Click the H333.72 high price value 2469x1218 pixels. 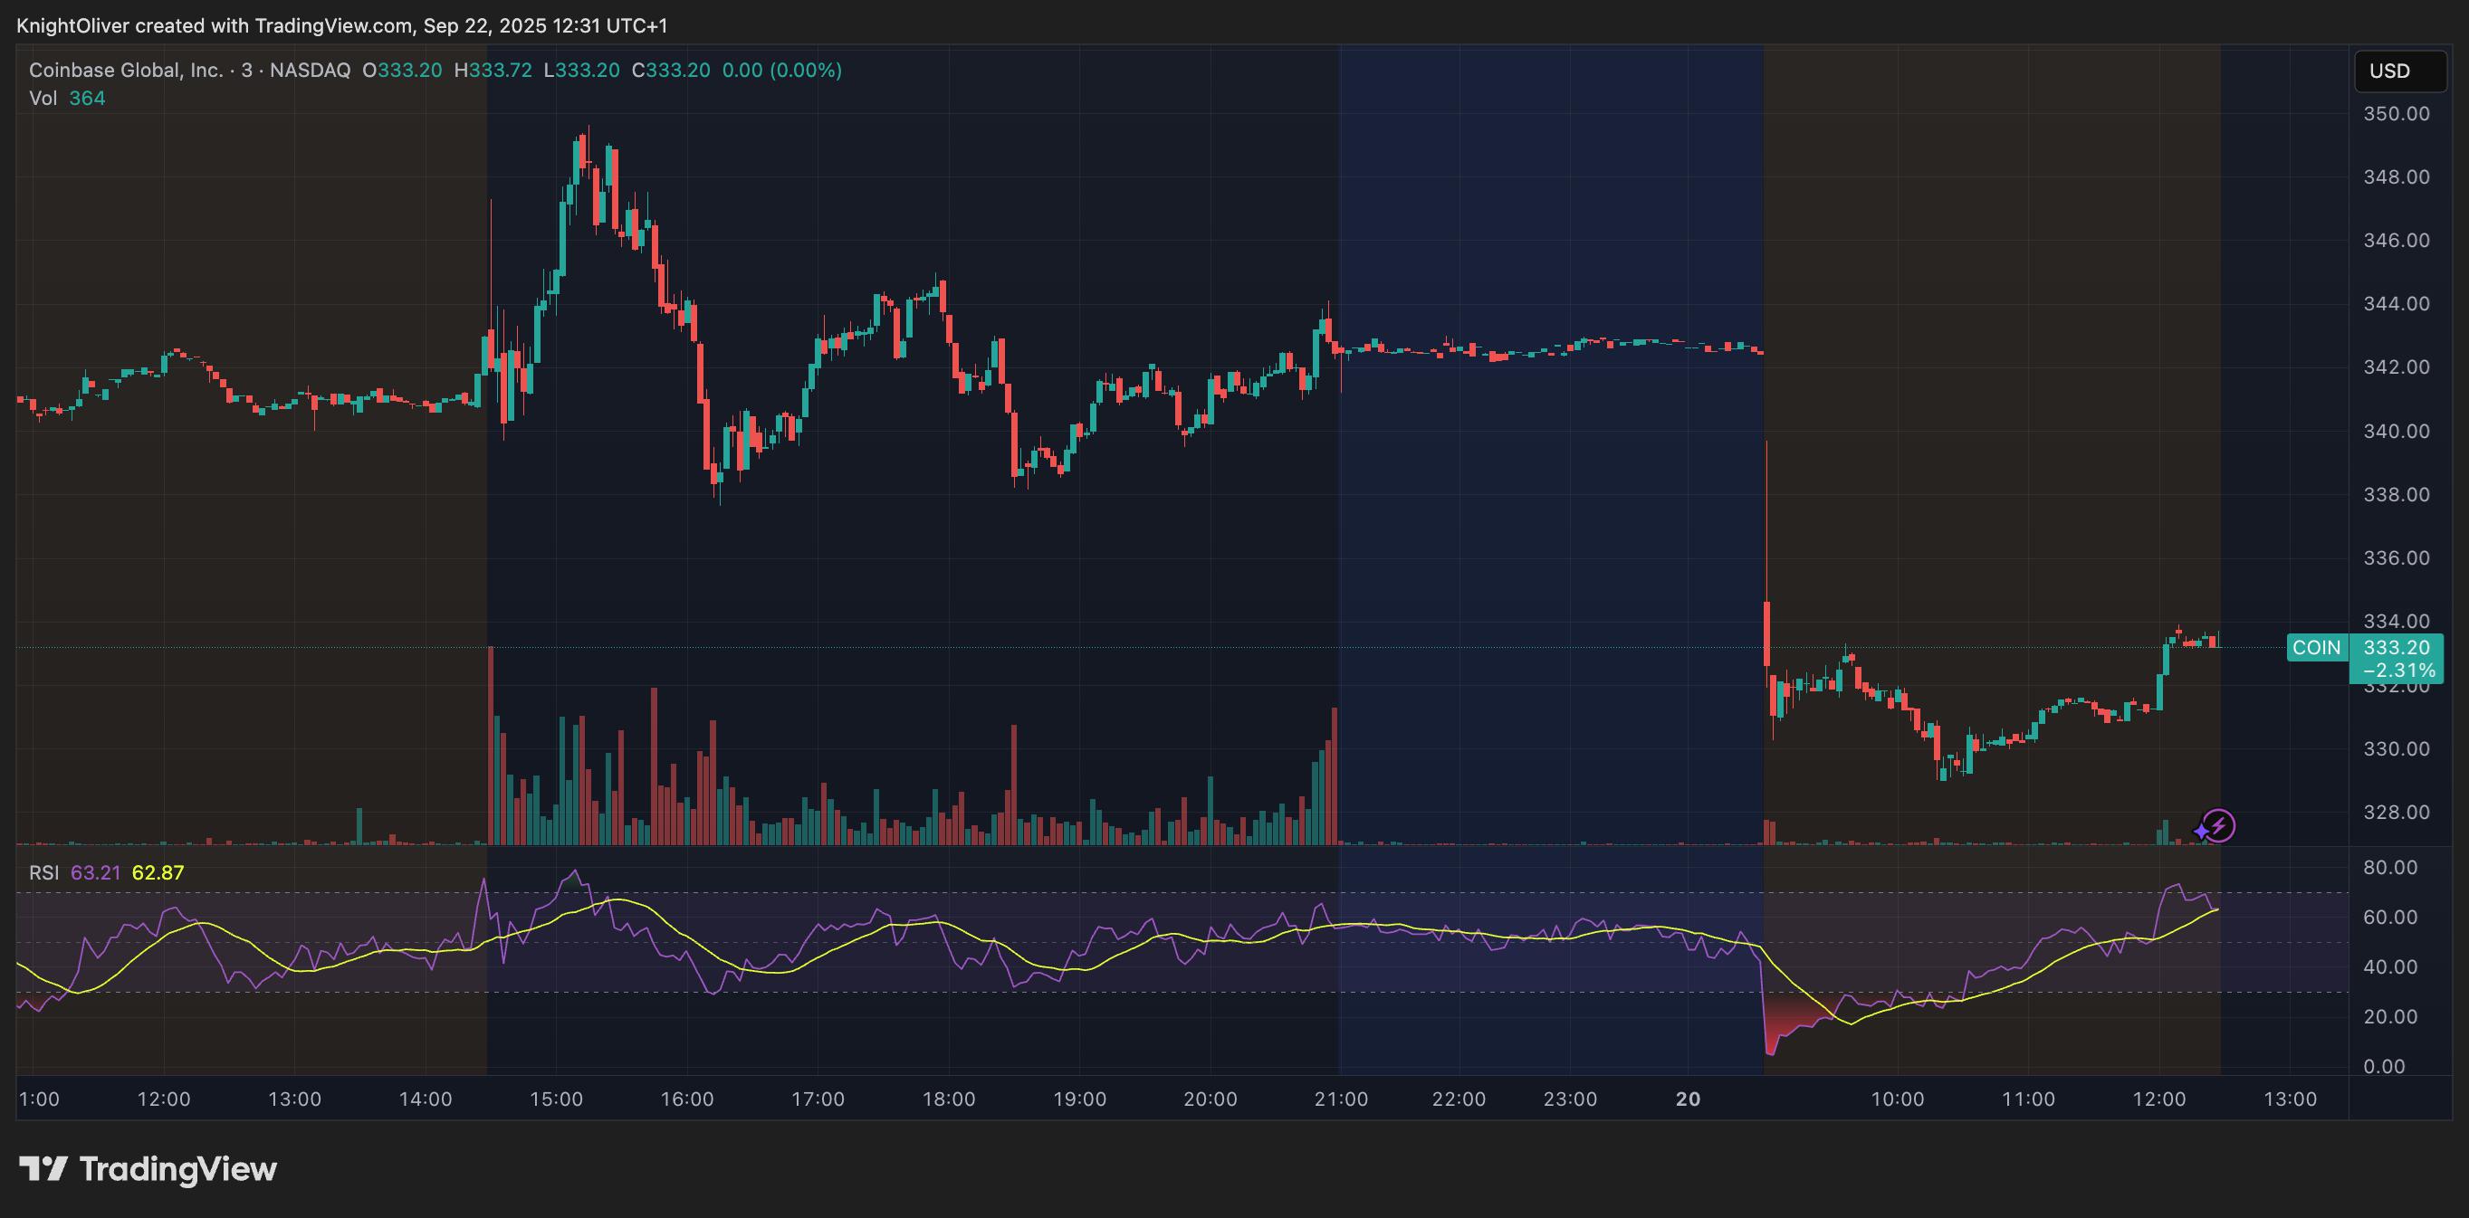(x=494, y=70)
